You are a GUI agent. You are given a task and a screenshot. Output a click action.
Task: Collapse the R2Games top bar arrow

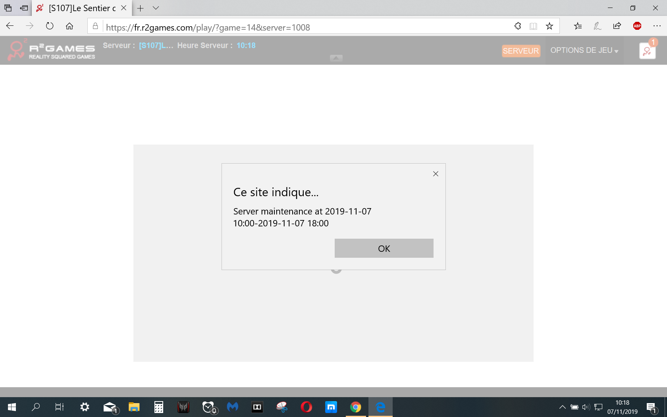click(x=336, y=58)
